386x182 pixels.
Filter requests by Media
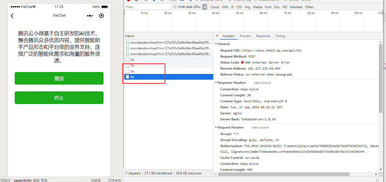257,7
